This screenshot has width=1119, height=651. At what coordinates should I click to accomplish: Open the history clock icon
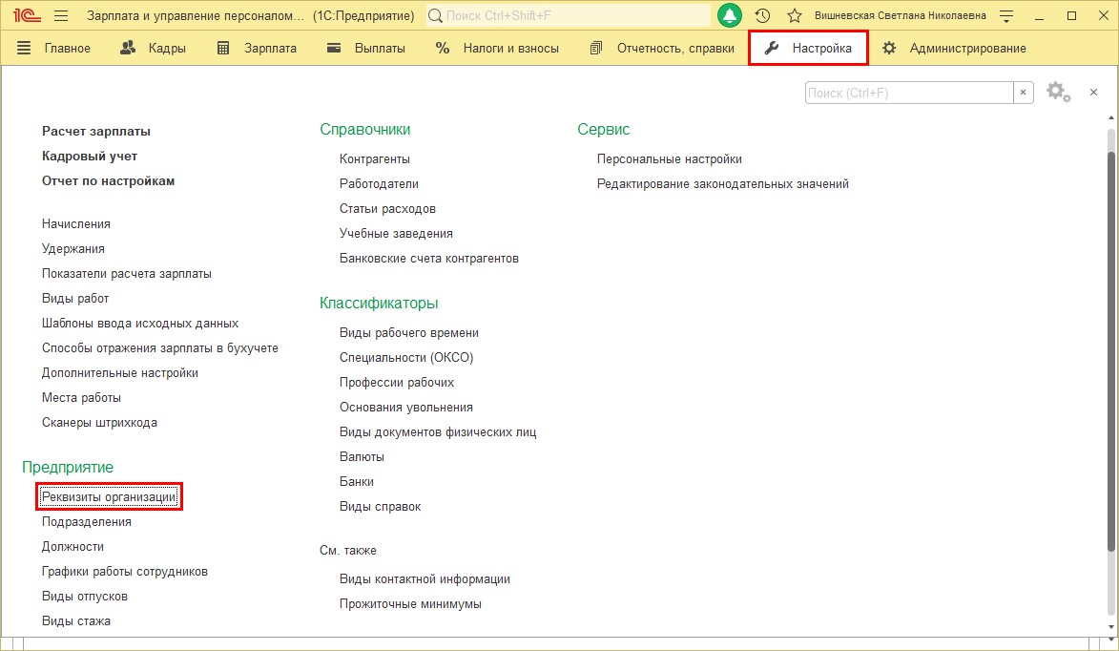coord(762,15)
